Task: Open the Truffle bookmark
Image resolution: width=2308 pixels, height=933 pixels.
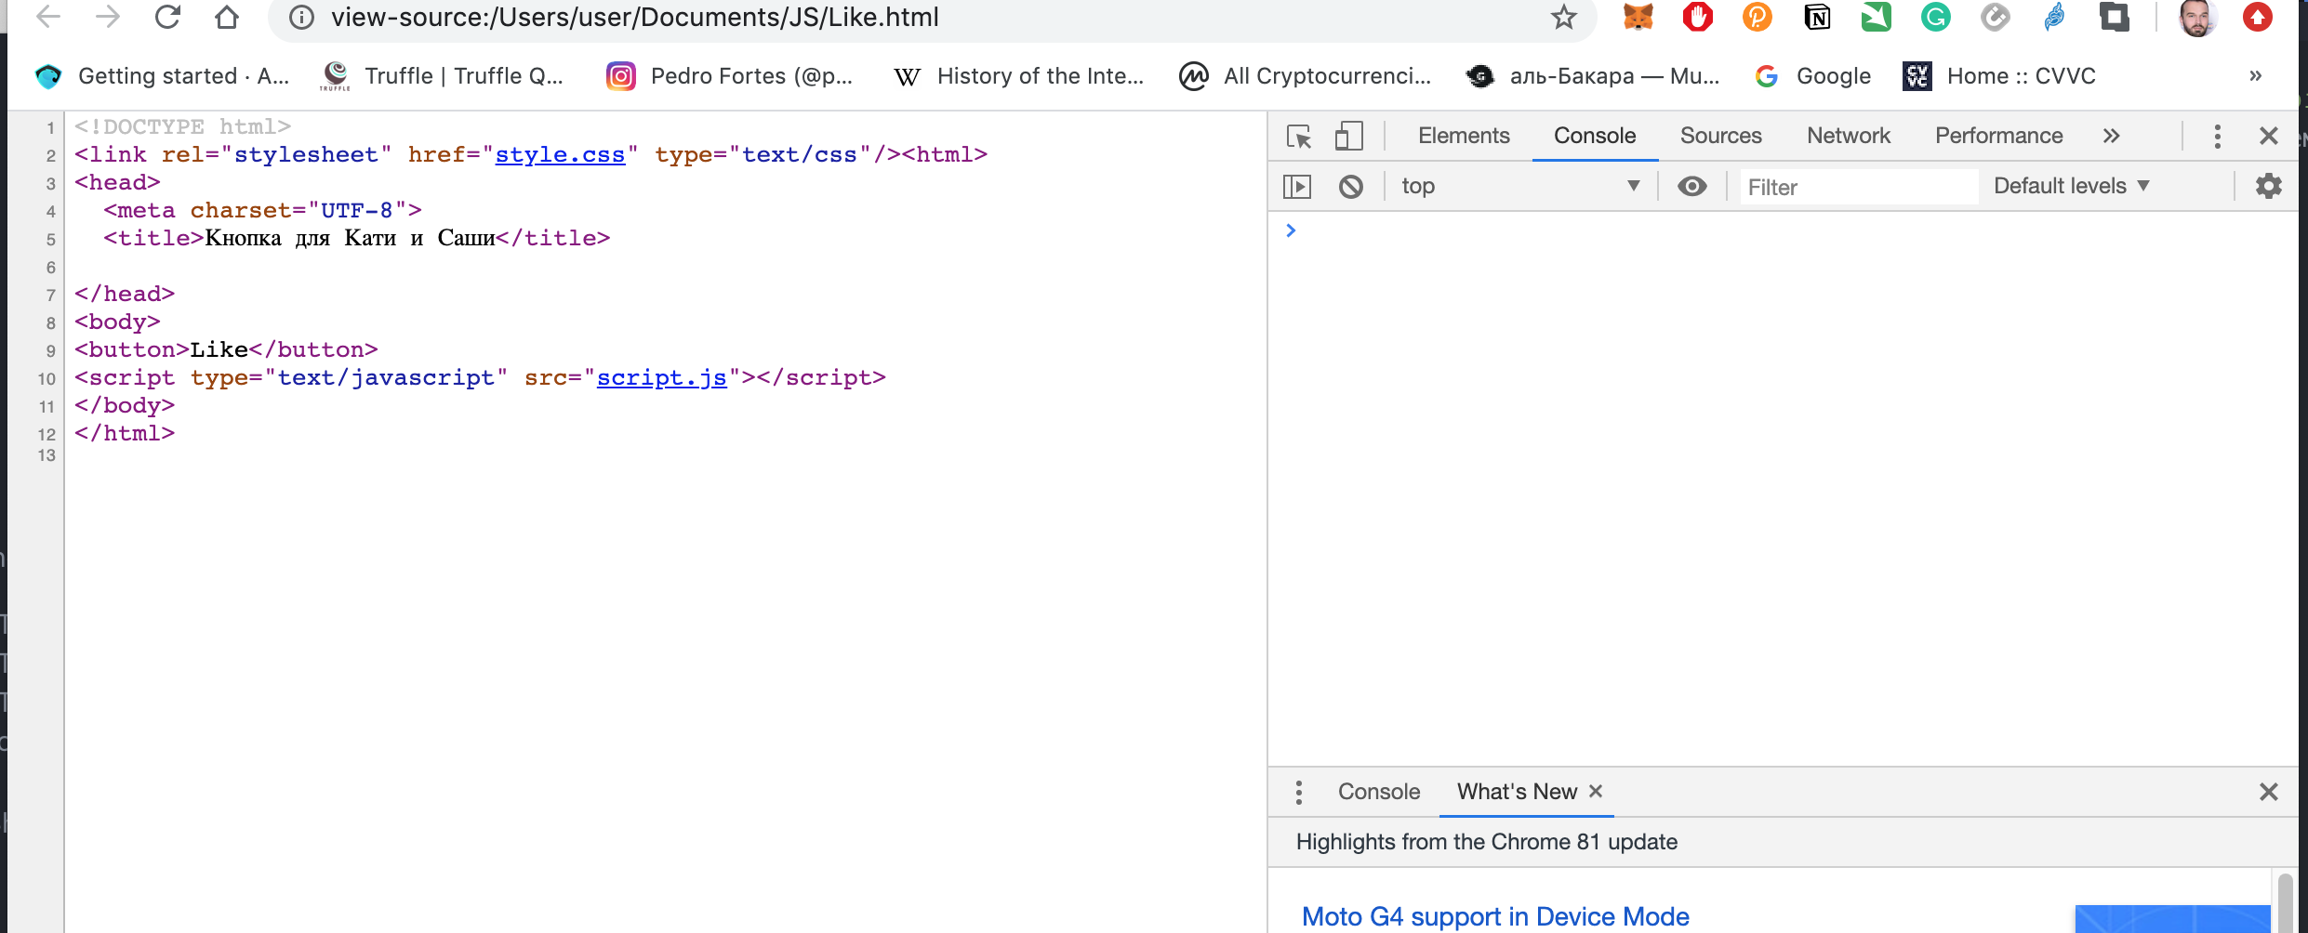Action: [x=442, y=76]
